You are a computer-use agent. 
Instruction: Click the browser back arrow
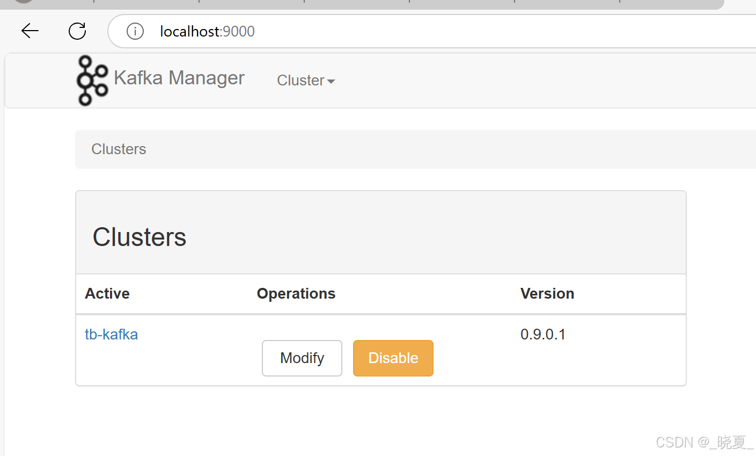30,31
